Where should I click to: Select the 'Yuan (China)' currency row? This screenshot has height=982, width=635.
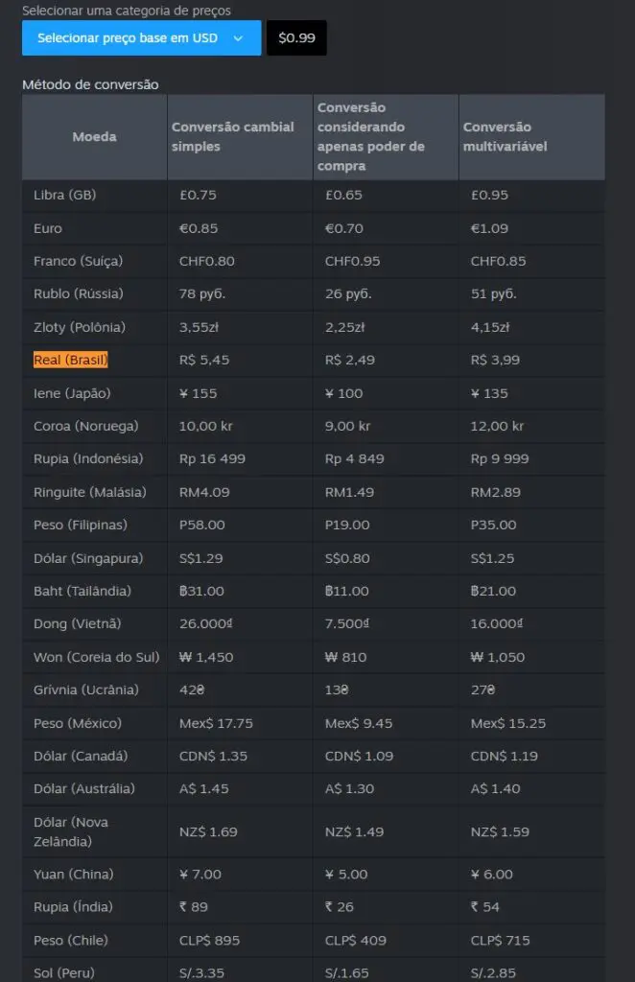73,875
